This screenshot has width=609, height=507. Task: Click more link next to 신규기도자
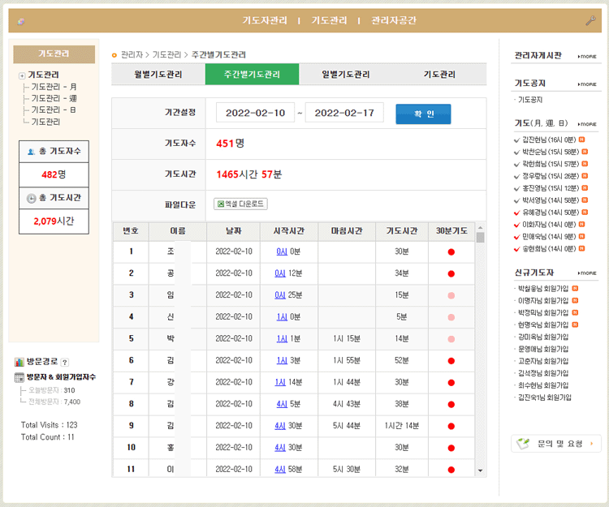(x=587, y=273)
